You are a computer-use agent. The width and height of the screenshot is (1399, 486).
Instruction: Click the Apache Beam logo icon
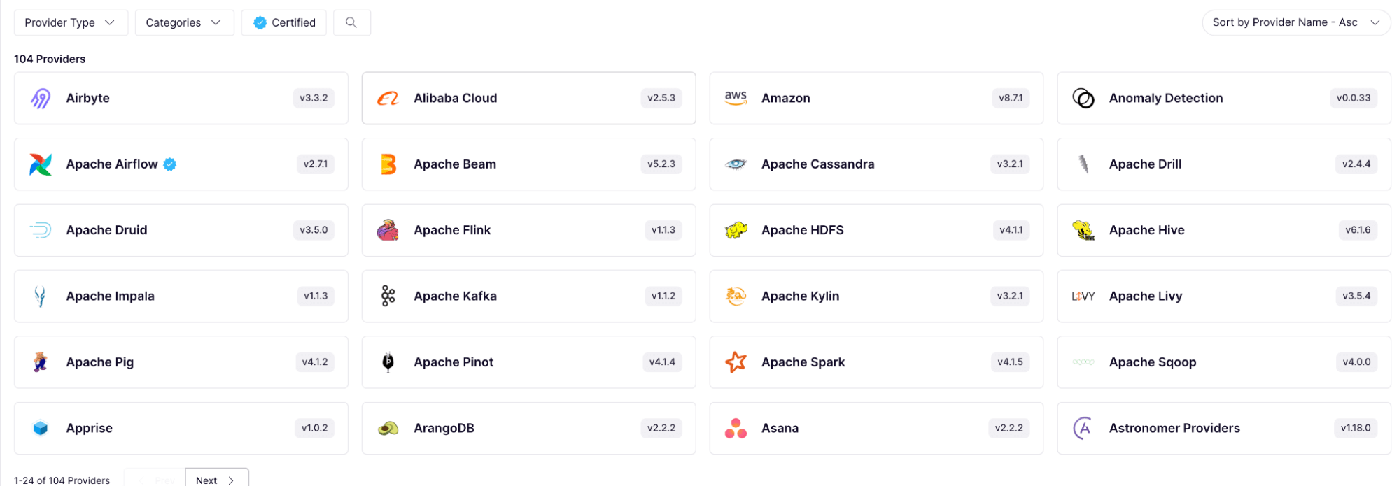click(388, 164)
